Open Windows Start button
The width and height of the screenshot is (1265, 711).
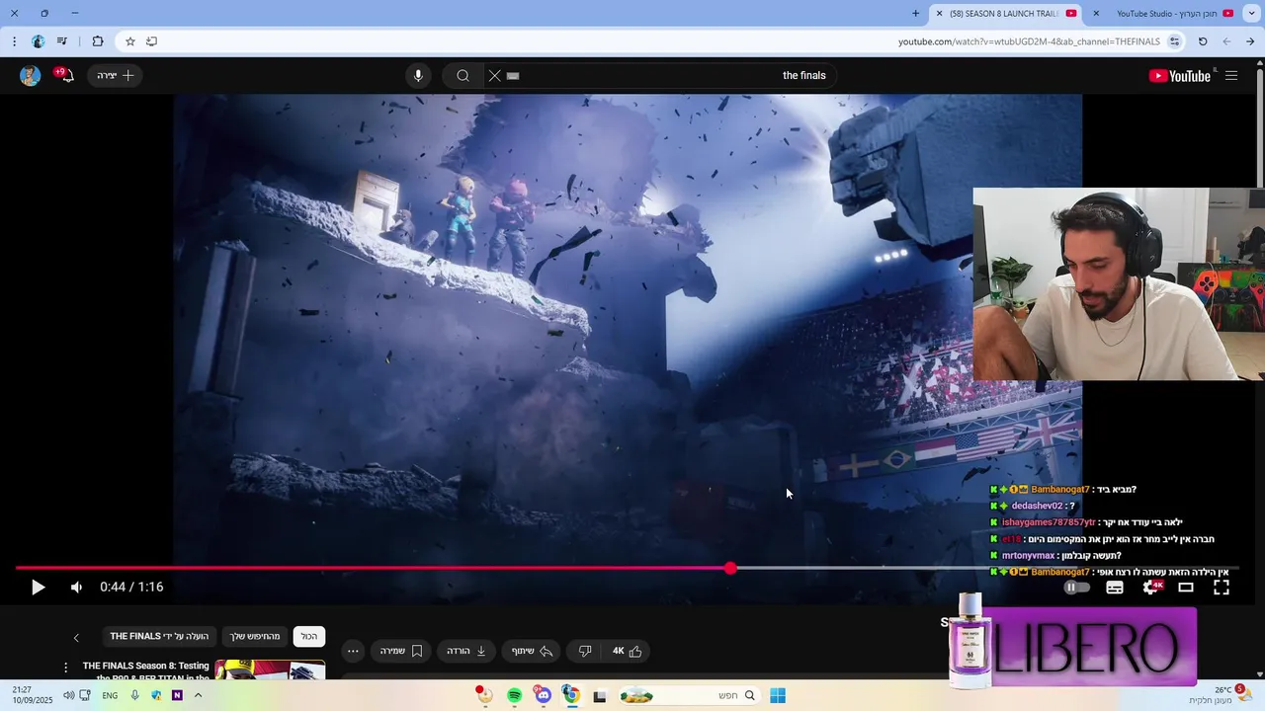coord(778,696)
